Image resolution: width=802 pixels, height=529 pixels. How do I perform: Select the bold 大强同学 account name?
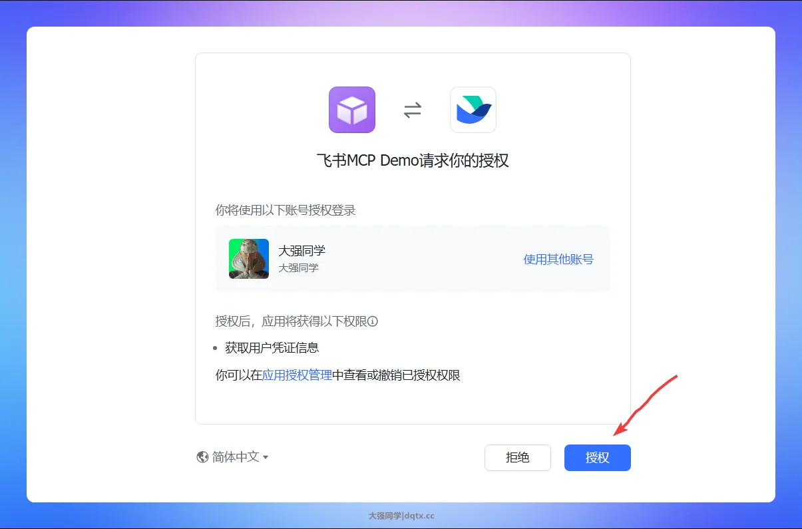301,251
